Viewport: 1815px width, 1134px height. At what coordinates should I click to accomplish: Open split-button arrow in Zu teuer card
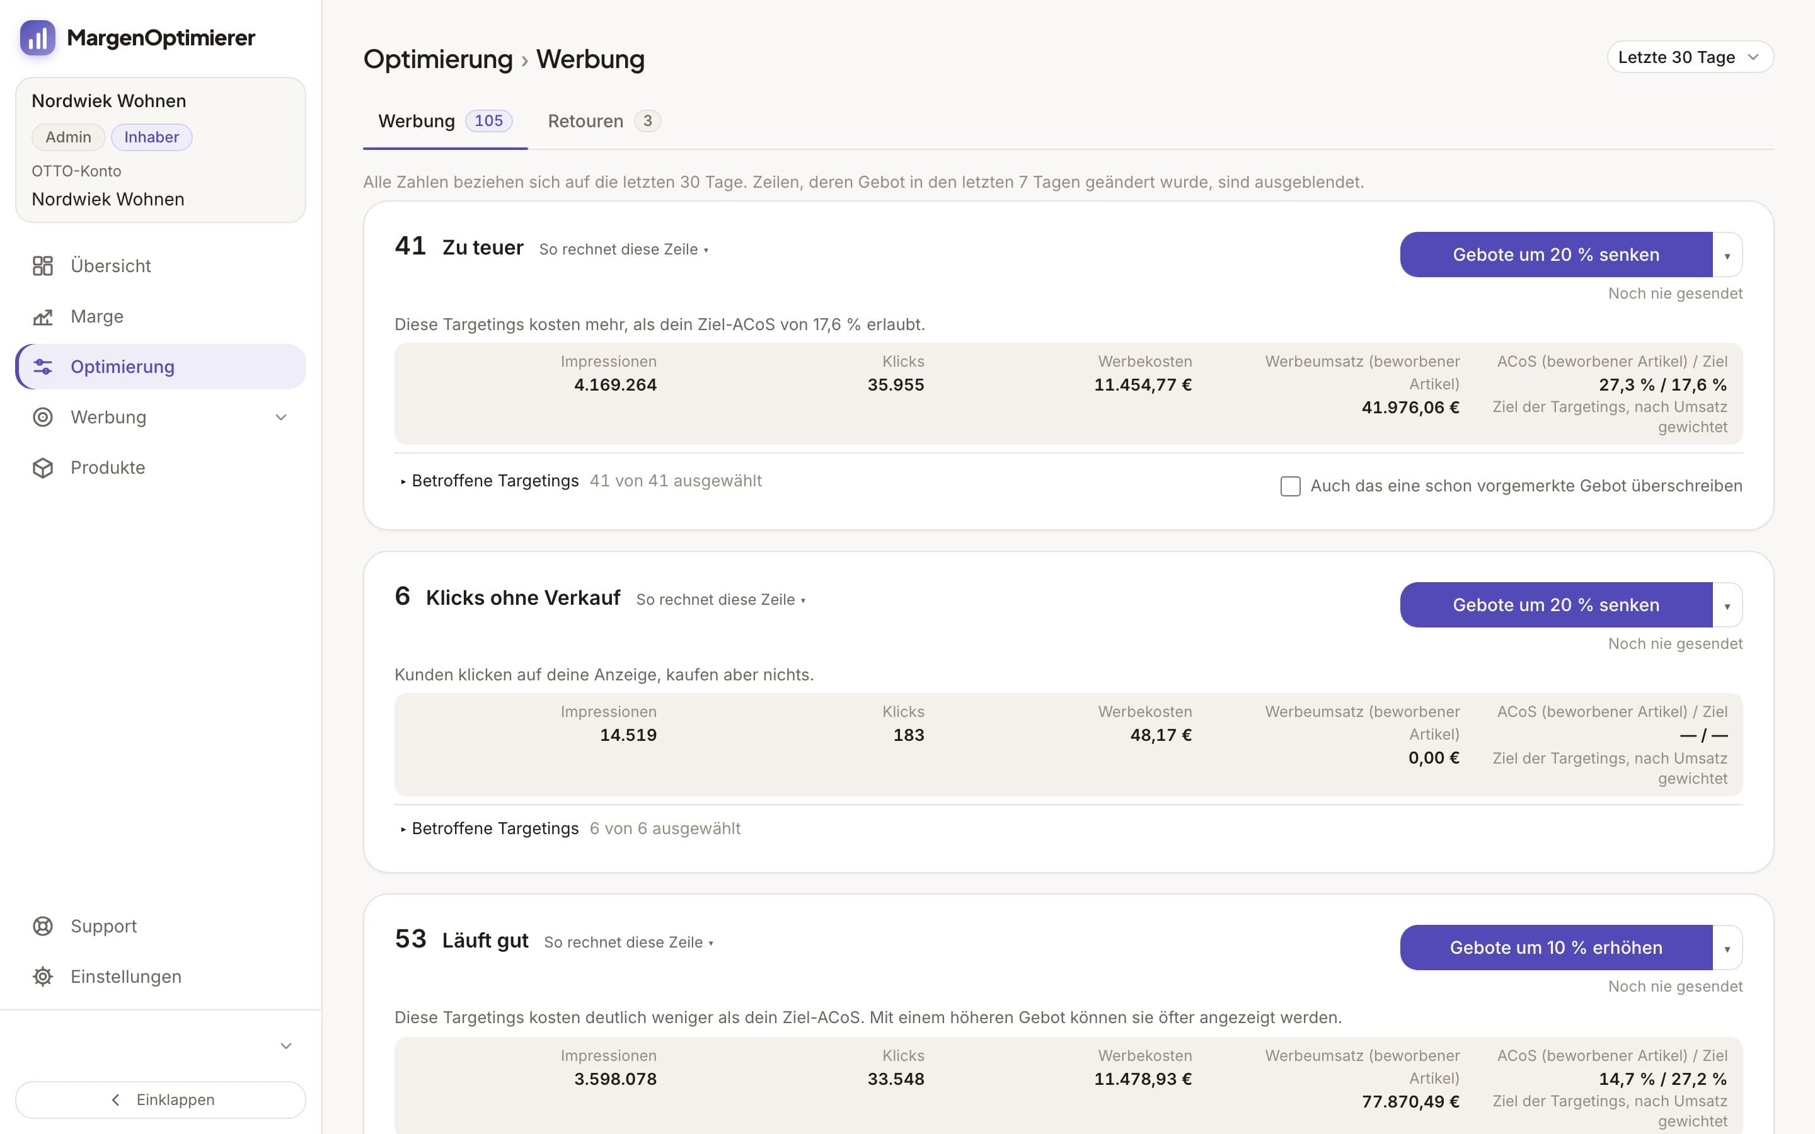(x=1727, y=255)
